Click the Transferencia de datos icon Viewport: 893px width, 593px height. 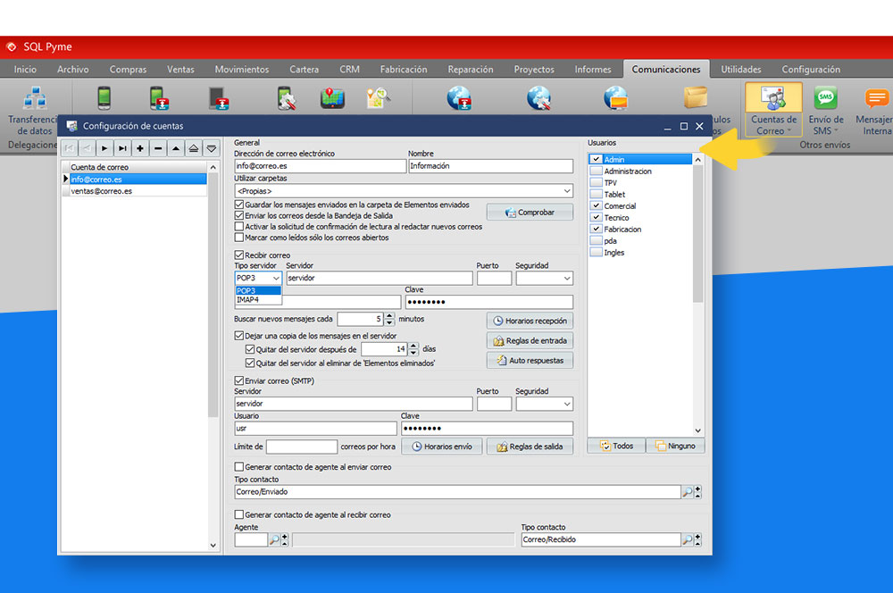point(35,100)
